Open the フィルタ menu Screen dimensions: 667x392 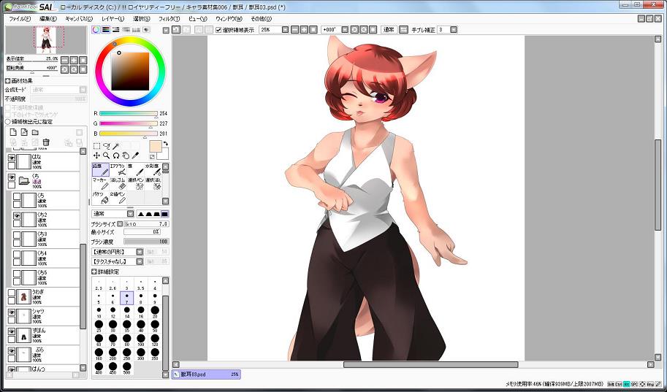pos(168,18)
